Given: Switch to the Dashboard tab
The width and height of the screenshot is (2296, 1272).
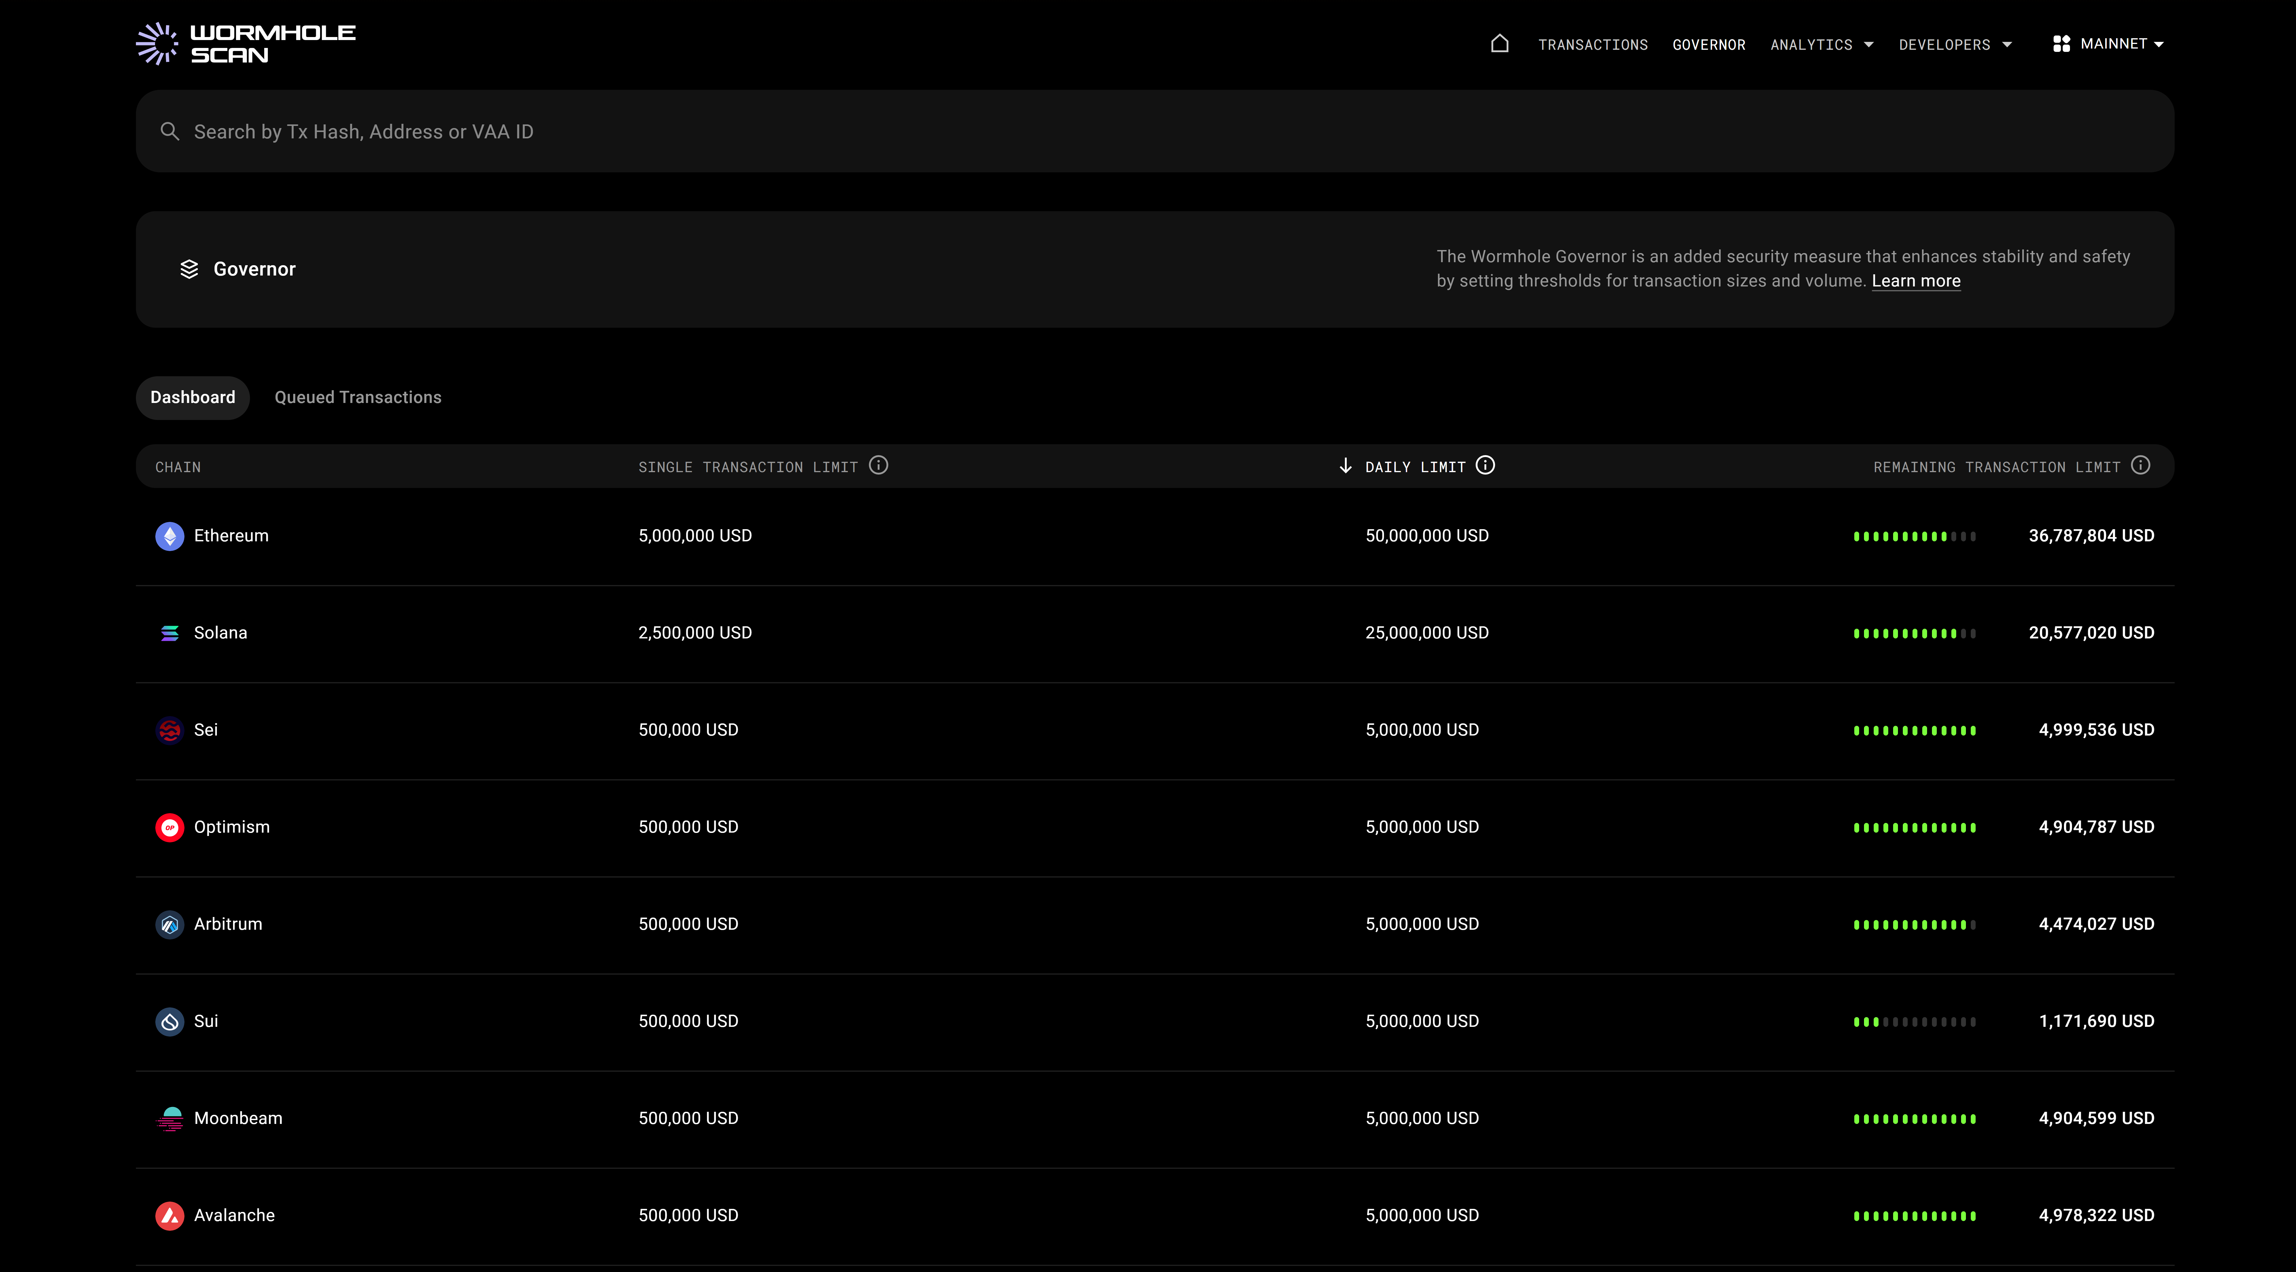Looking at the screenshot, I should coord(193,397).
